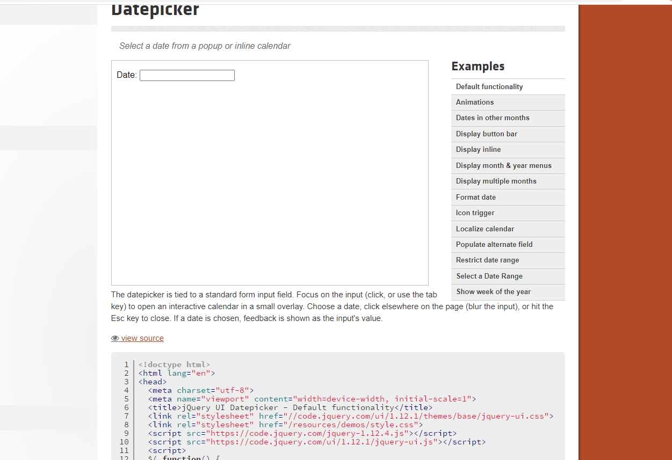Click the eye icon beside view source
The image size is (672, 460).
point(115,339)
